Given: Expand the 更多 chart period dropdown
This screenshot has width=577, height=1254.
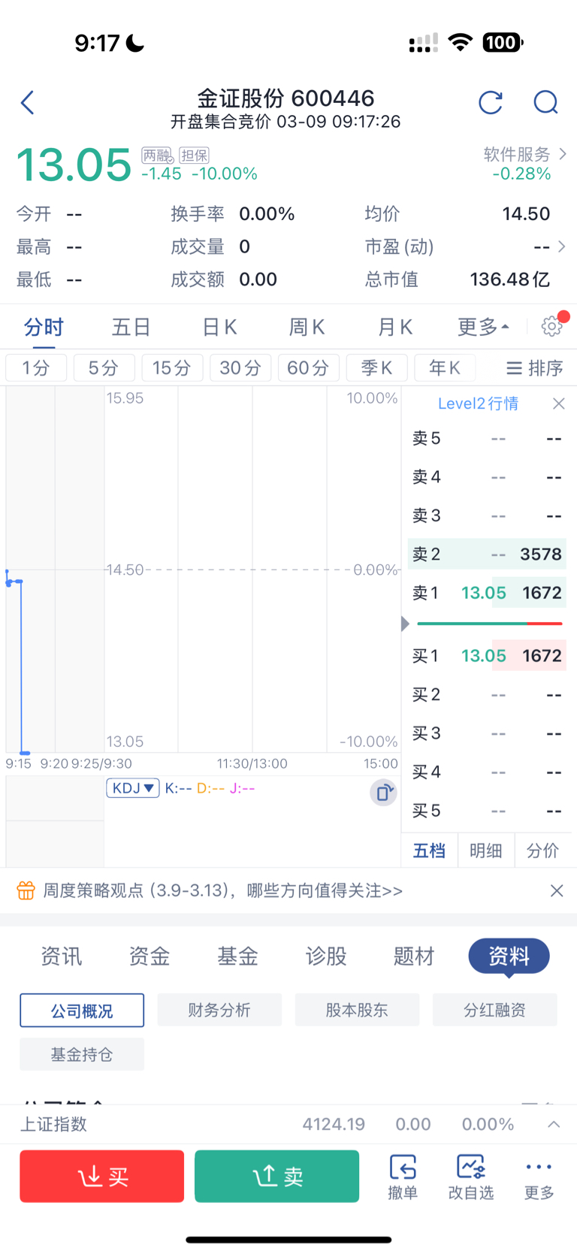Looking at the screenshot, I should coord(483,327).
